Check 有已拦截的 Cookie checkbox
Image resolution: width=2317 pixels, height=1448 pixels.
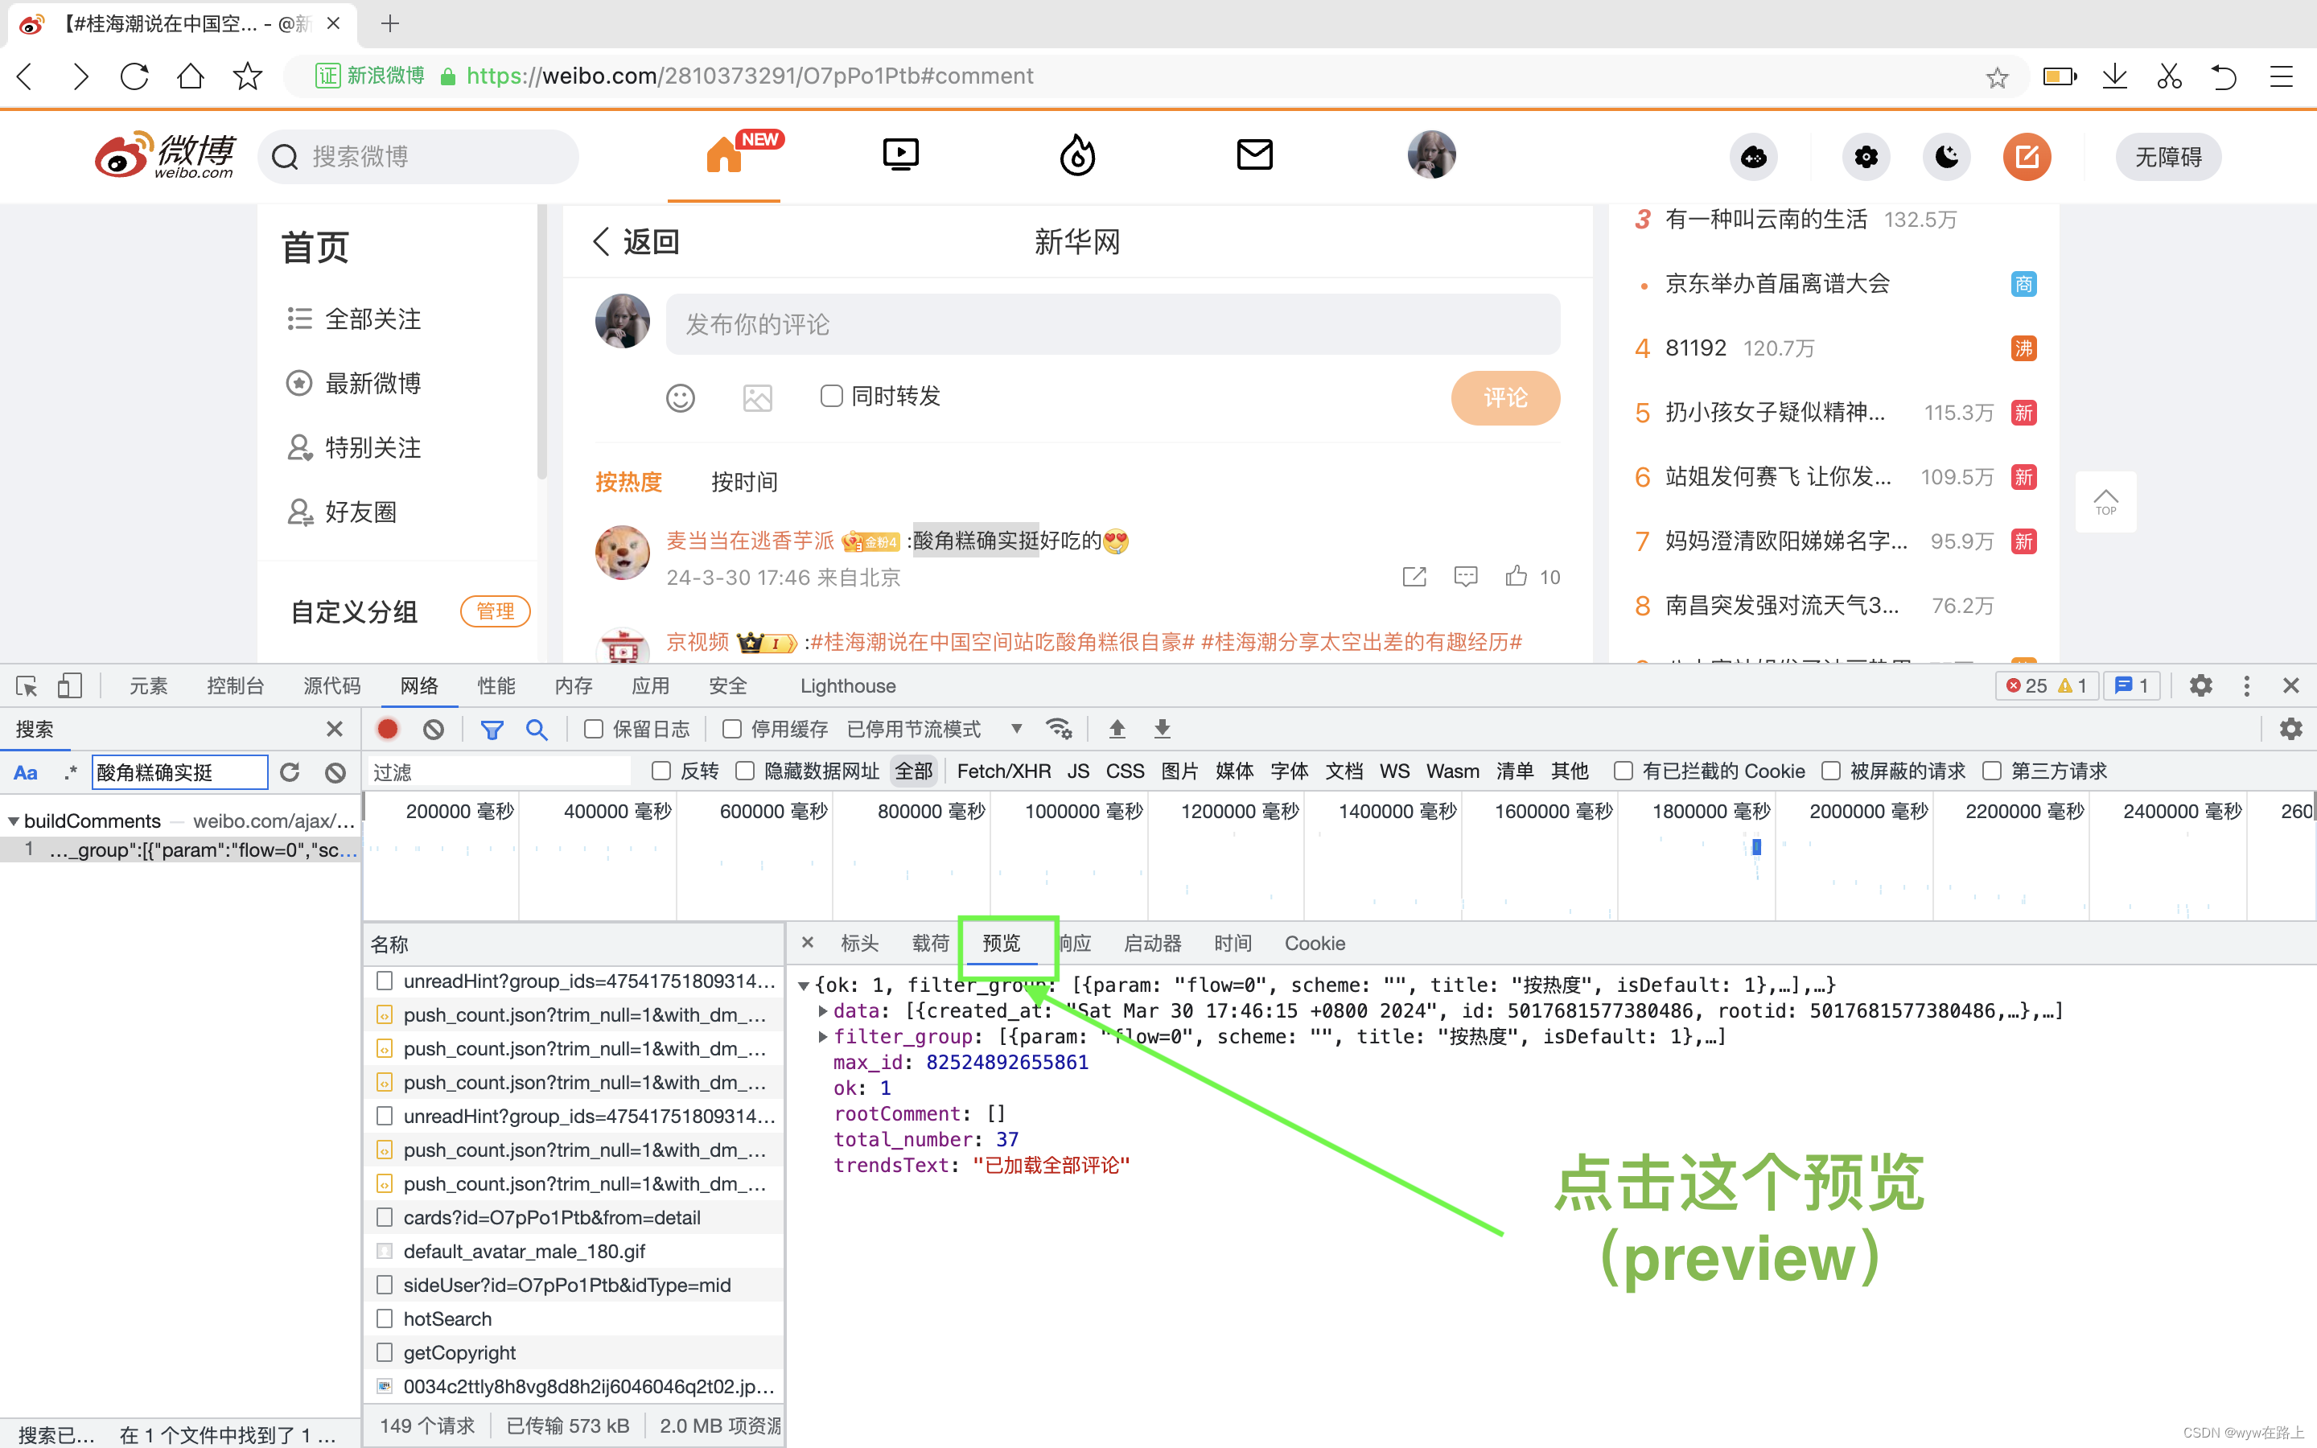(x=1623, y=771)
